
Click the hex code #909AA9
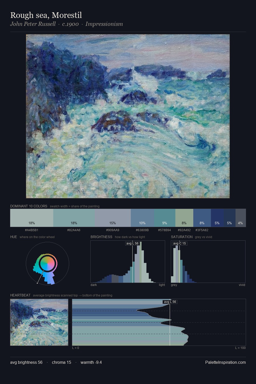113,230
